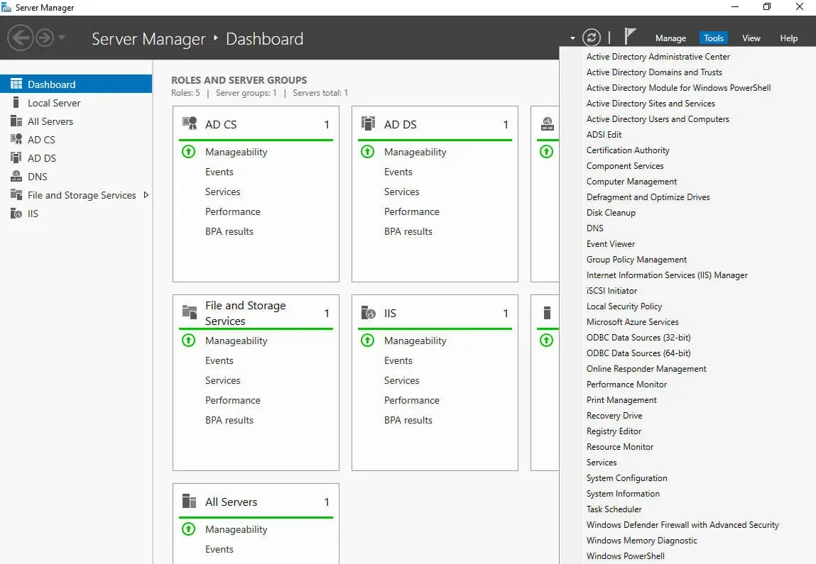Screen dimensions: 816x564
Task: Open the dropdown arrow beside the refresh icon
Action: point(572,38)
